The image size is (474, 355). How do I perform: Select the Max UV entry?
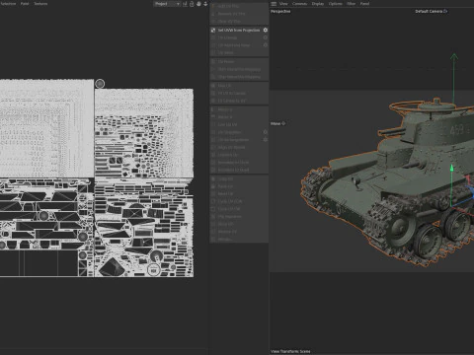[x=239, y=86]
